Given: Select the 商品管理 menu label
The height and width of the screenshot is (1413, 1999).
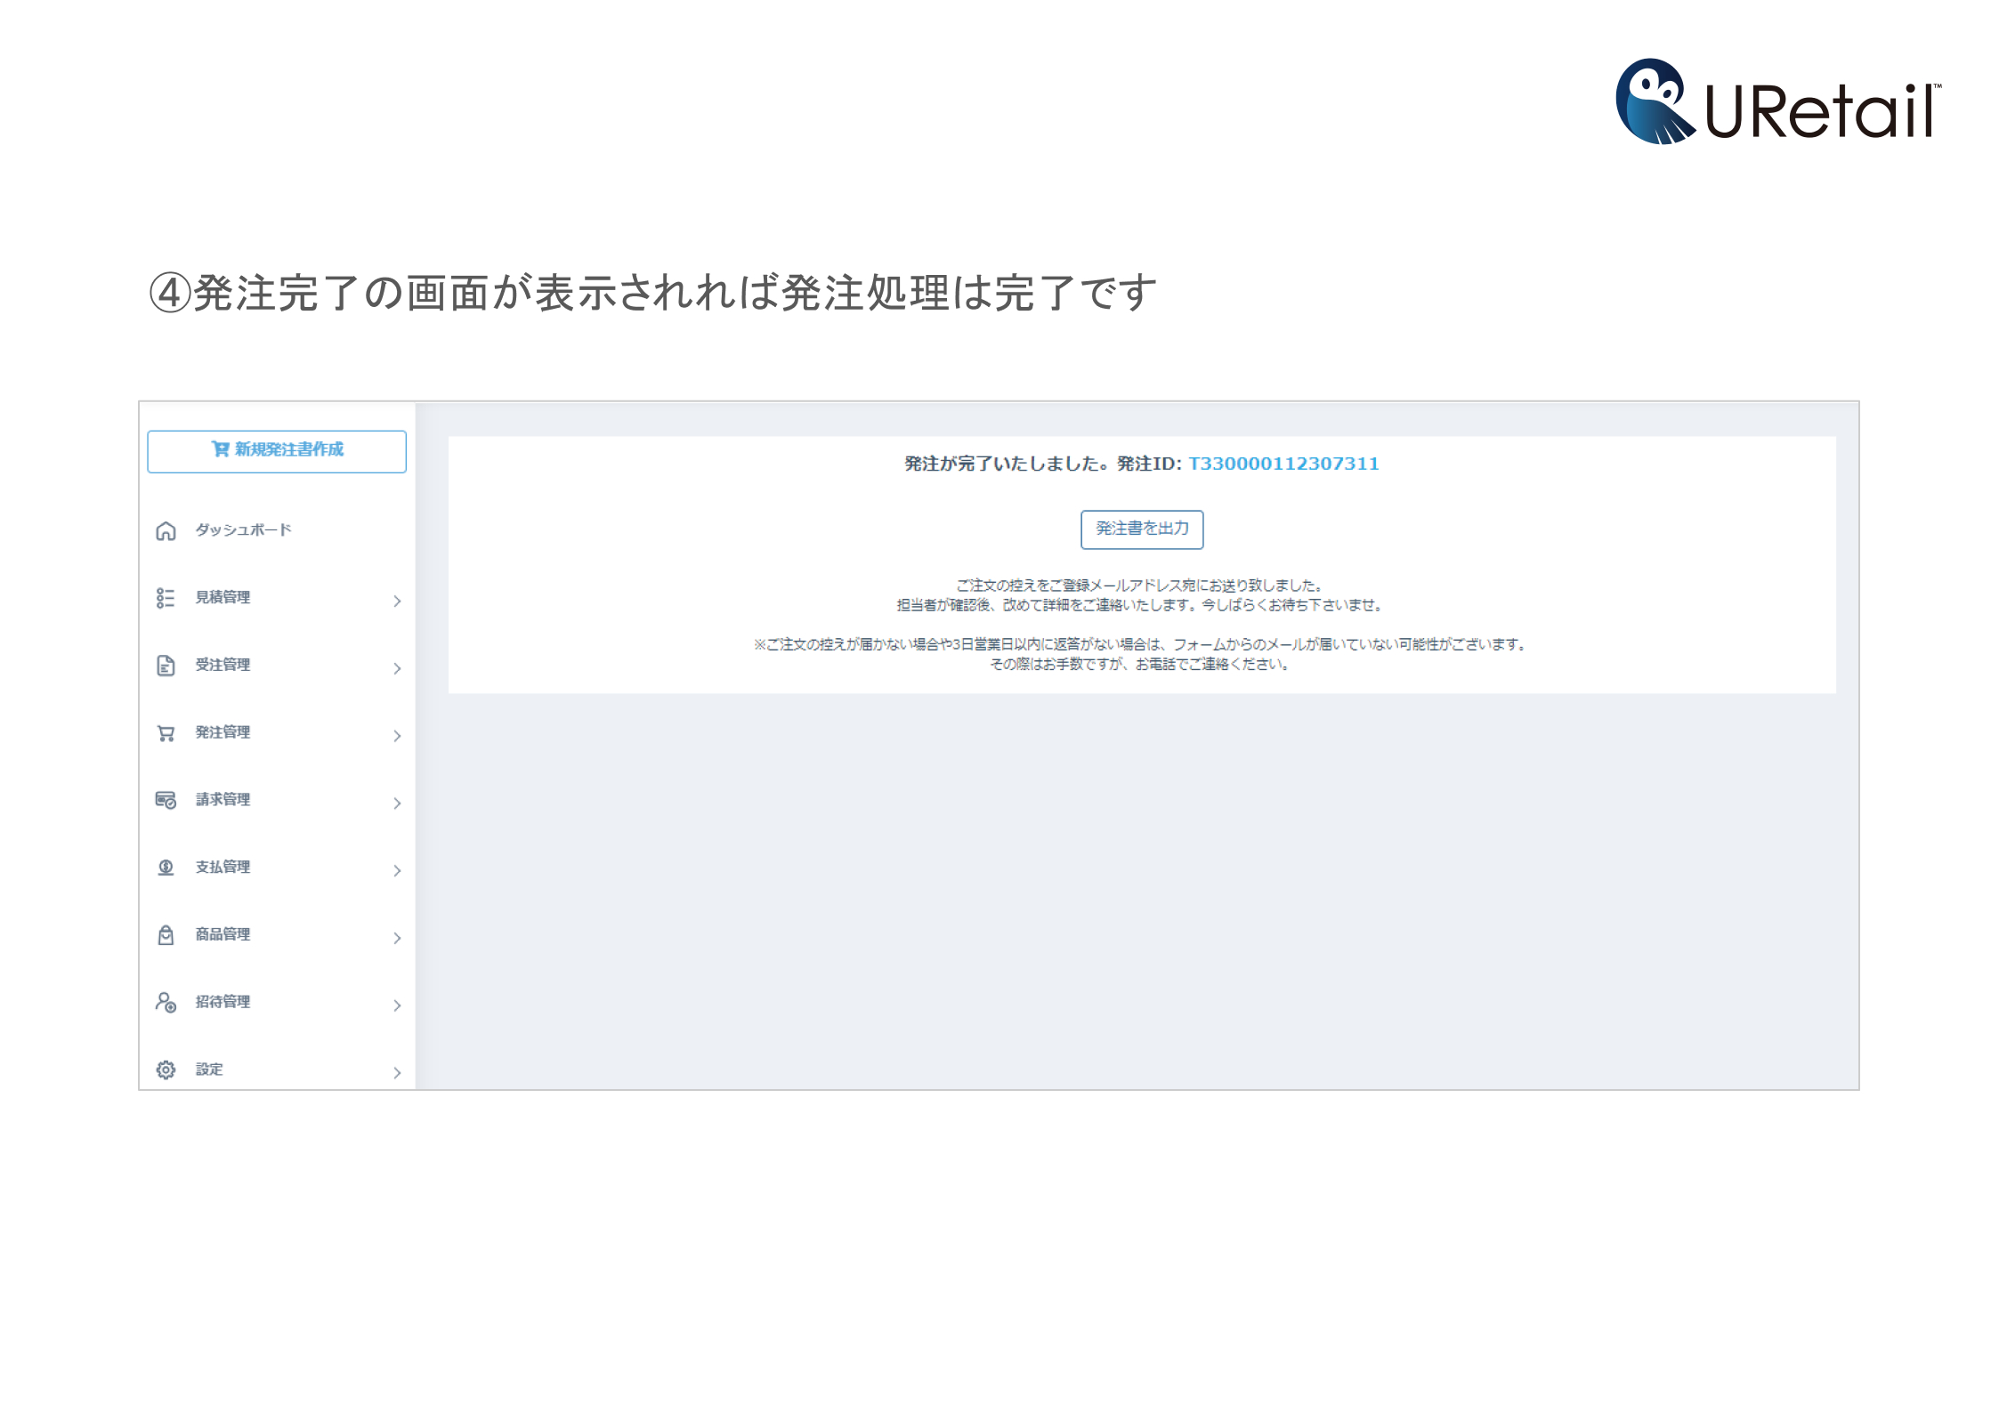Looking at the screenshot, I should click(x=223, y=934).
